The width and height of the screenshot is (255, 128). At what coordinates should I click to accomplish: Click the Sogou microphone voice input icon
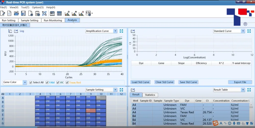coord(234,123)
